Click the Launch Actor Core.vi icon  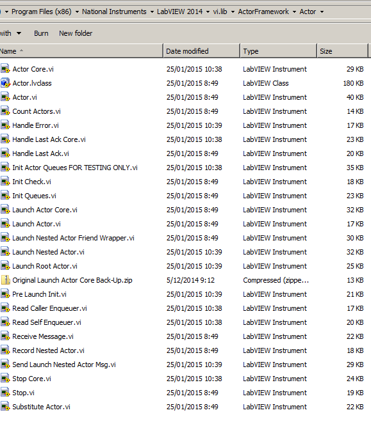click(x=5, y=210)
